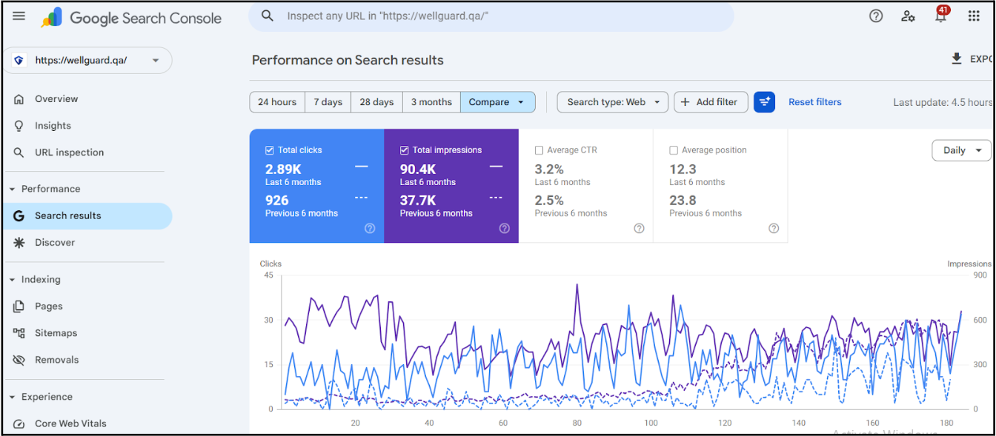This screenshot has height=436, width=996.
Task: Open the hamburger navigation menu
Action: point(19,16)
